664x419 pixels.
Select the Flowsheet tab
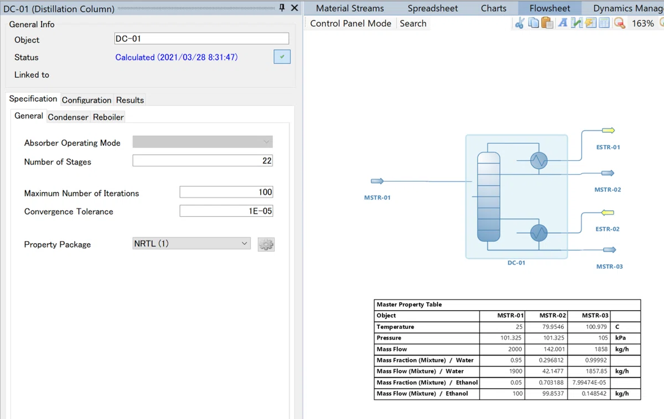point(550,8)
